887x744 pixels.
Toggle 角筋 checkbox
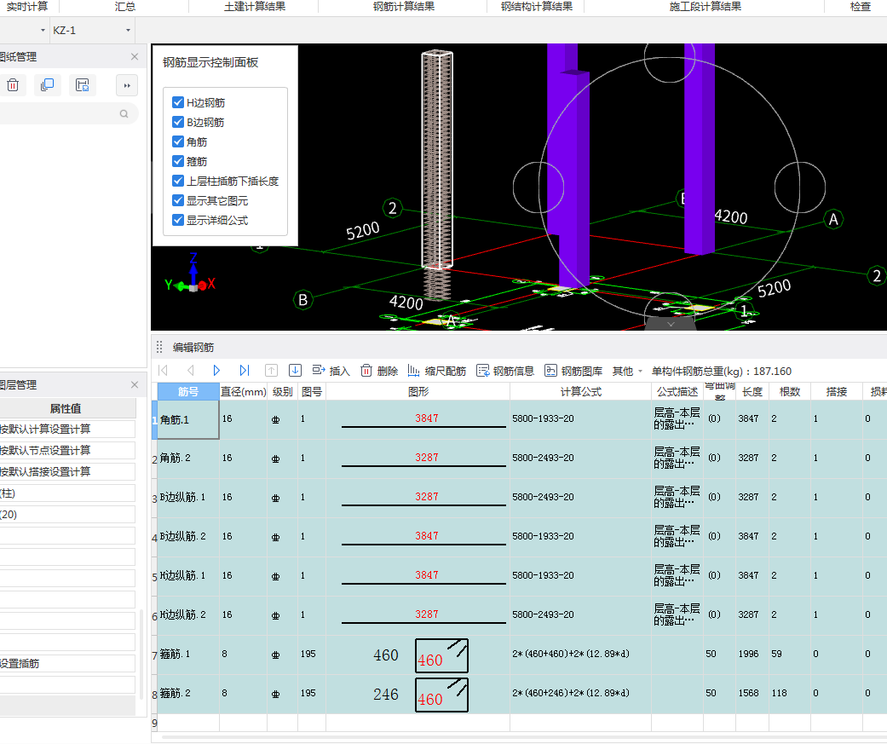[x=177, y=141]
